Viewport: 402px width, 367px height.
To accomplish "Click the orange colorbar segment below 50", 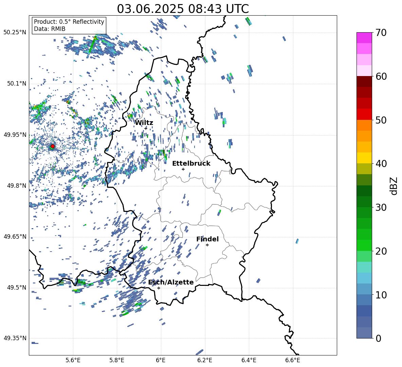I will coord(364,125).
